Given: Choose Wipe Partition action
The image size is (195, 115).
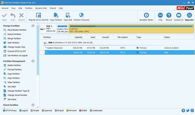Looking at the screenshot, I should click(x=12, y=82).
